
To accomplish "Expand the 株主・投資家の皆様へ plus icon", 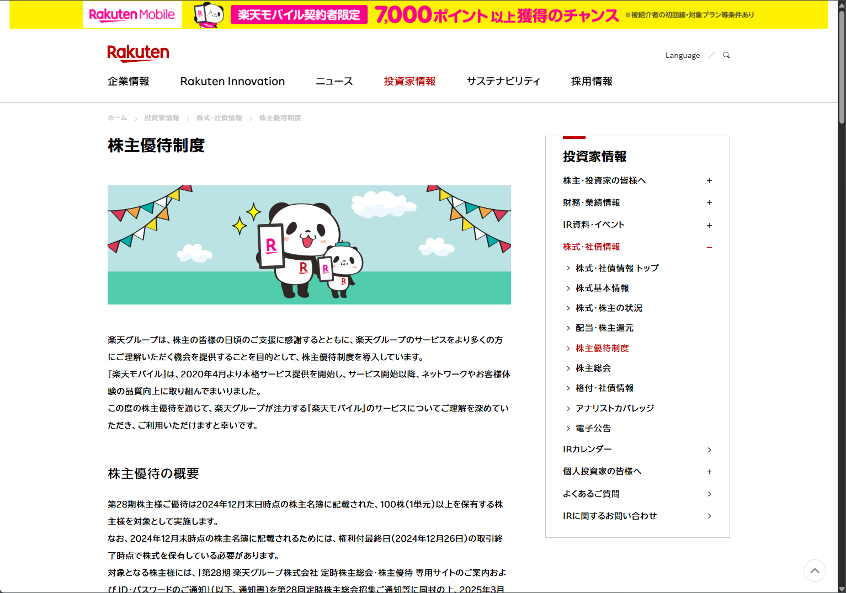I will coord(709,181).
